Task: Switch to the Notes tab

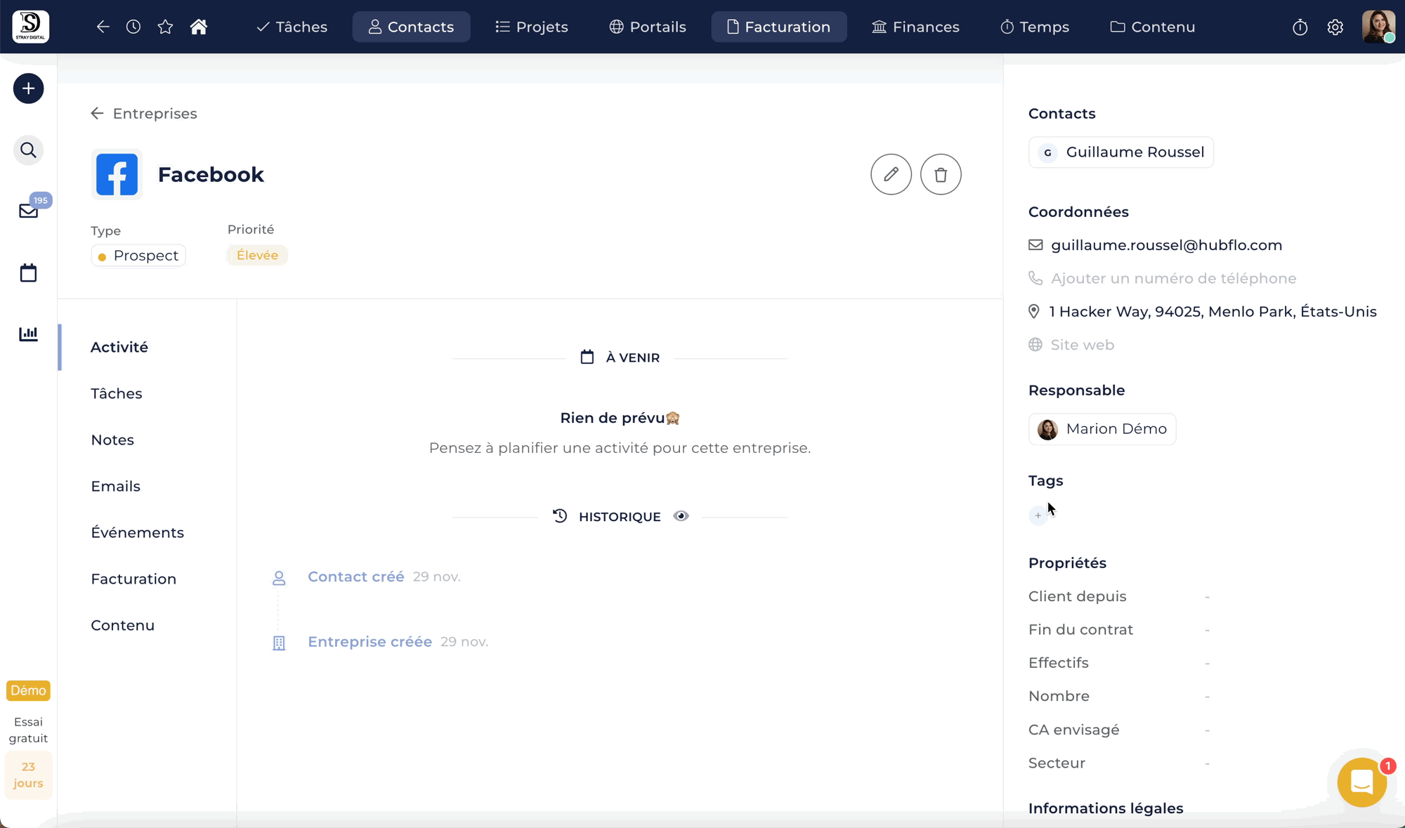Action: click(x=112, y=440)
